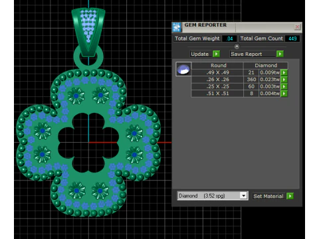The image size is (319, 239).
Task: Click the weight cell '0.023tw'
Action: (270, 80)
